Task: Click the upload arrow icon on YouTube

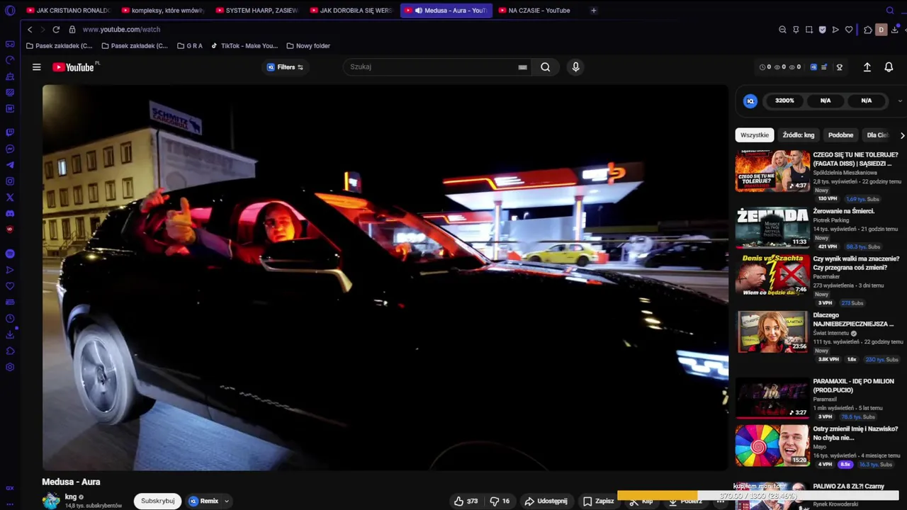Action: pyautogui.click(x=867, y=67)
